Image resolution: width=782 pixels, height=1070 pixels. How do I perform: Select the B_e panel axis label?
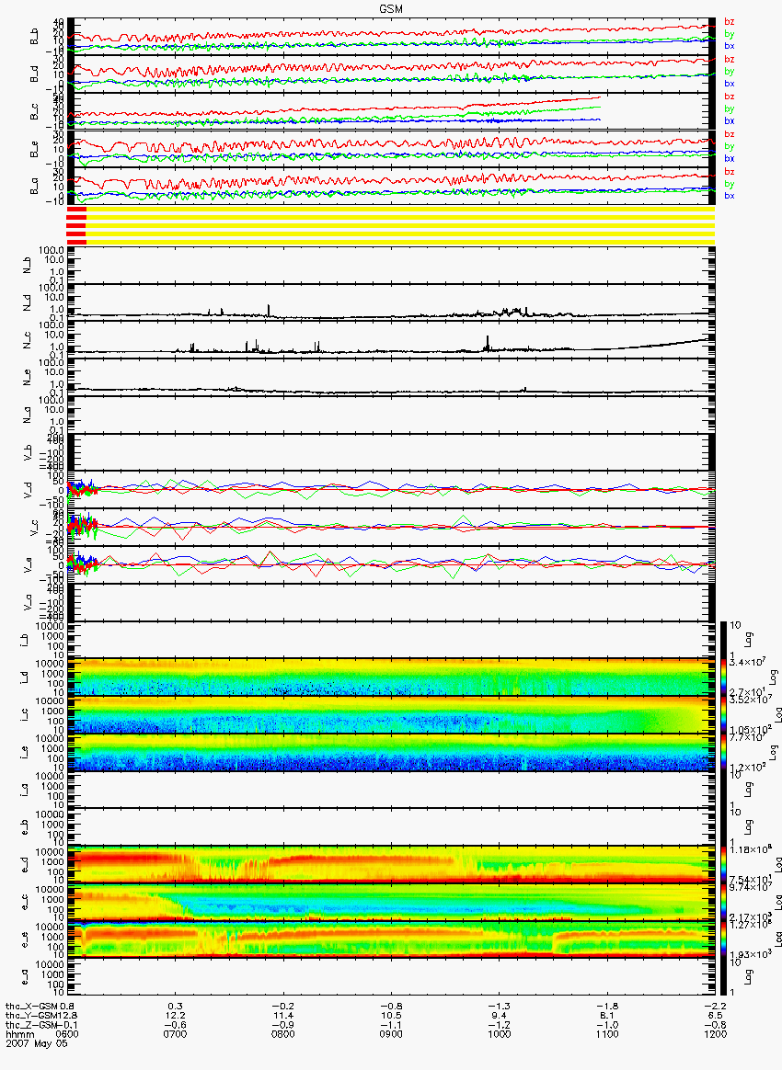pos(34,150)
